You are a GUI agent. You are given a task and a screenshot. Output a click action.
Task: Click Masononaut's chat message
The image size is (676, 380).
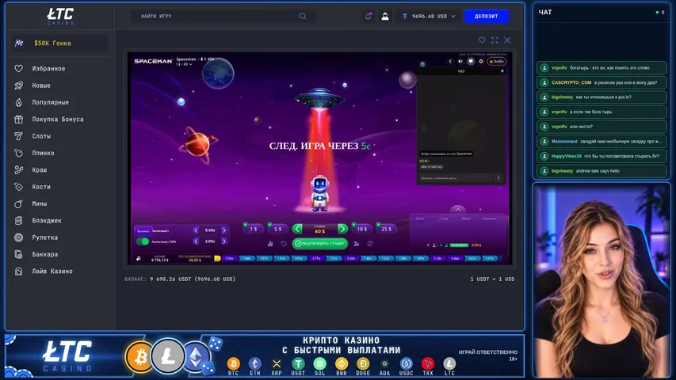(602, 142)
